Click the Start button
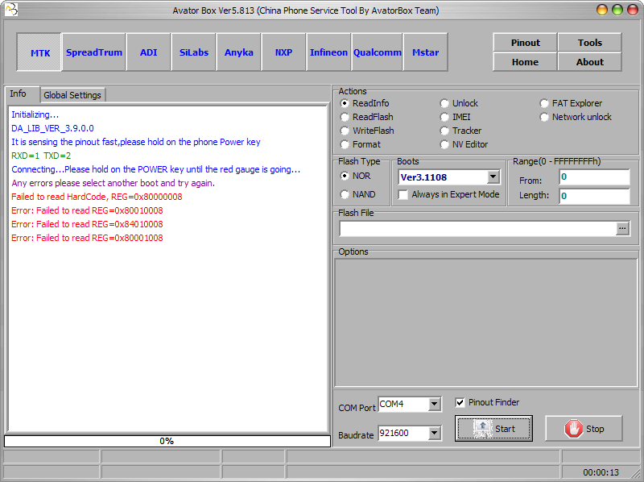This screenshot has width=644, height=482. (493, 429)
